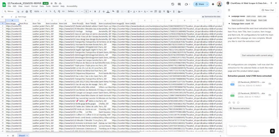
Task: Pin the Chat4Data side panel
Action: (x=271, y=3)
